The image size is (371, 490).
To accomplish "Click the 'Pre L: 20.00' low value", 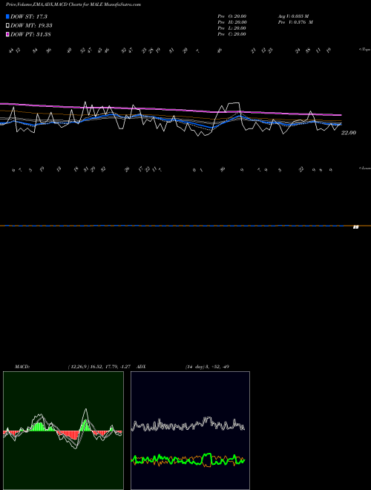I will coord(232,28).
